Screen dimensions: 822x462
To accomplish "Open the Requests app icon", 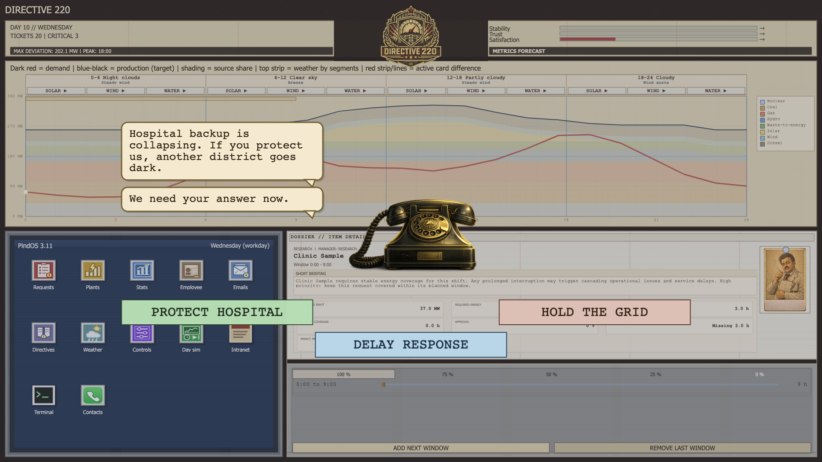I will pos(43,271).
